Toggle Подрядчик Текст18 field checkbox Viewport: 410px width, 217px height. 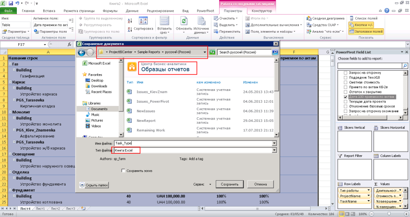pos(345,77)
